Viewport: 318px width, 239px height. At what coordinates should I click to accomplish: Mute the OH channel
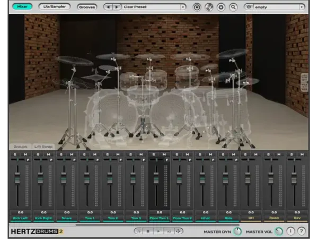tap(256, 155)
